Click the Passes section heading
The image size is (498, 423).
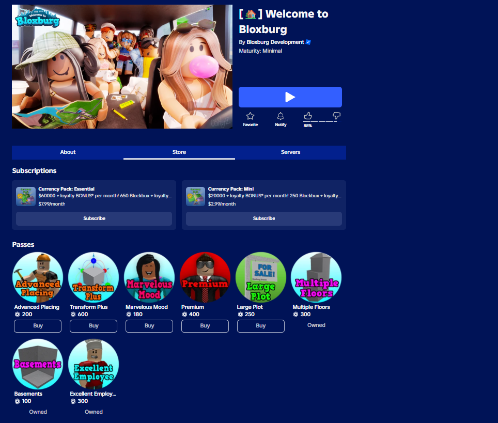[23, 244]
